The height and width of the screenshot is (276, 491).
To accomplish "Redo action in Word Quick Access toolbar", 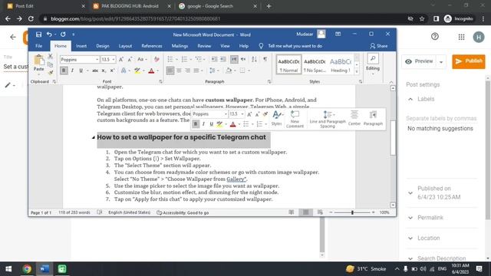I will (63, 34).
